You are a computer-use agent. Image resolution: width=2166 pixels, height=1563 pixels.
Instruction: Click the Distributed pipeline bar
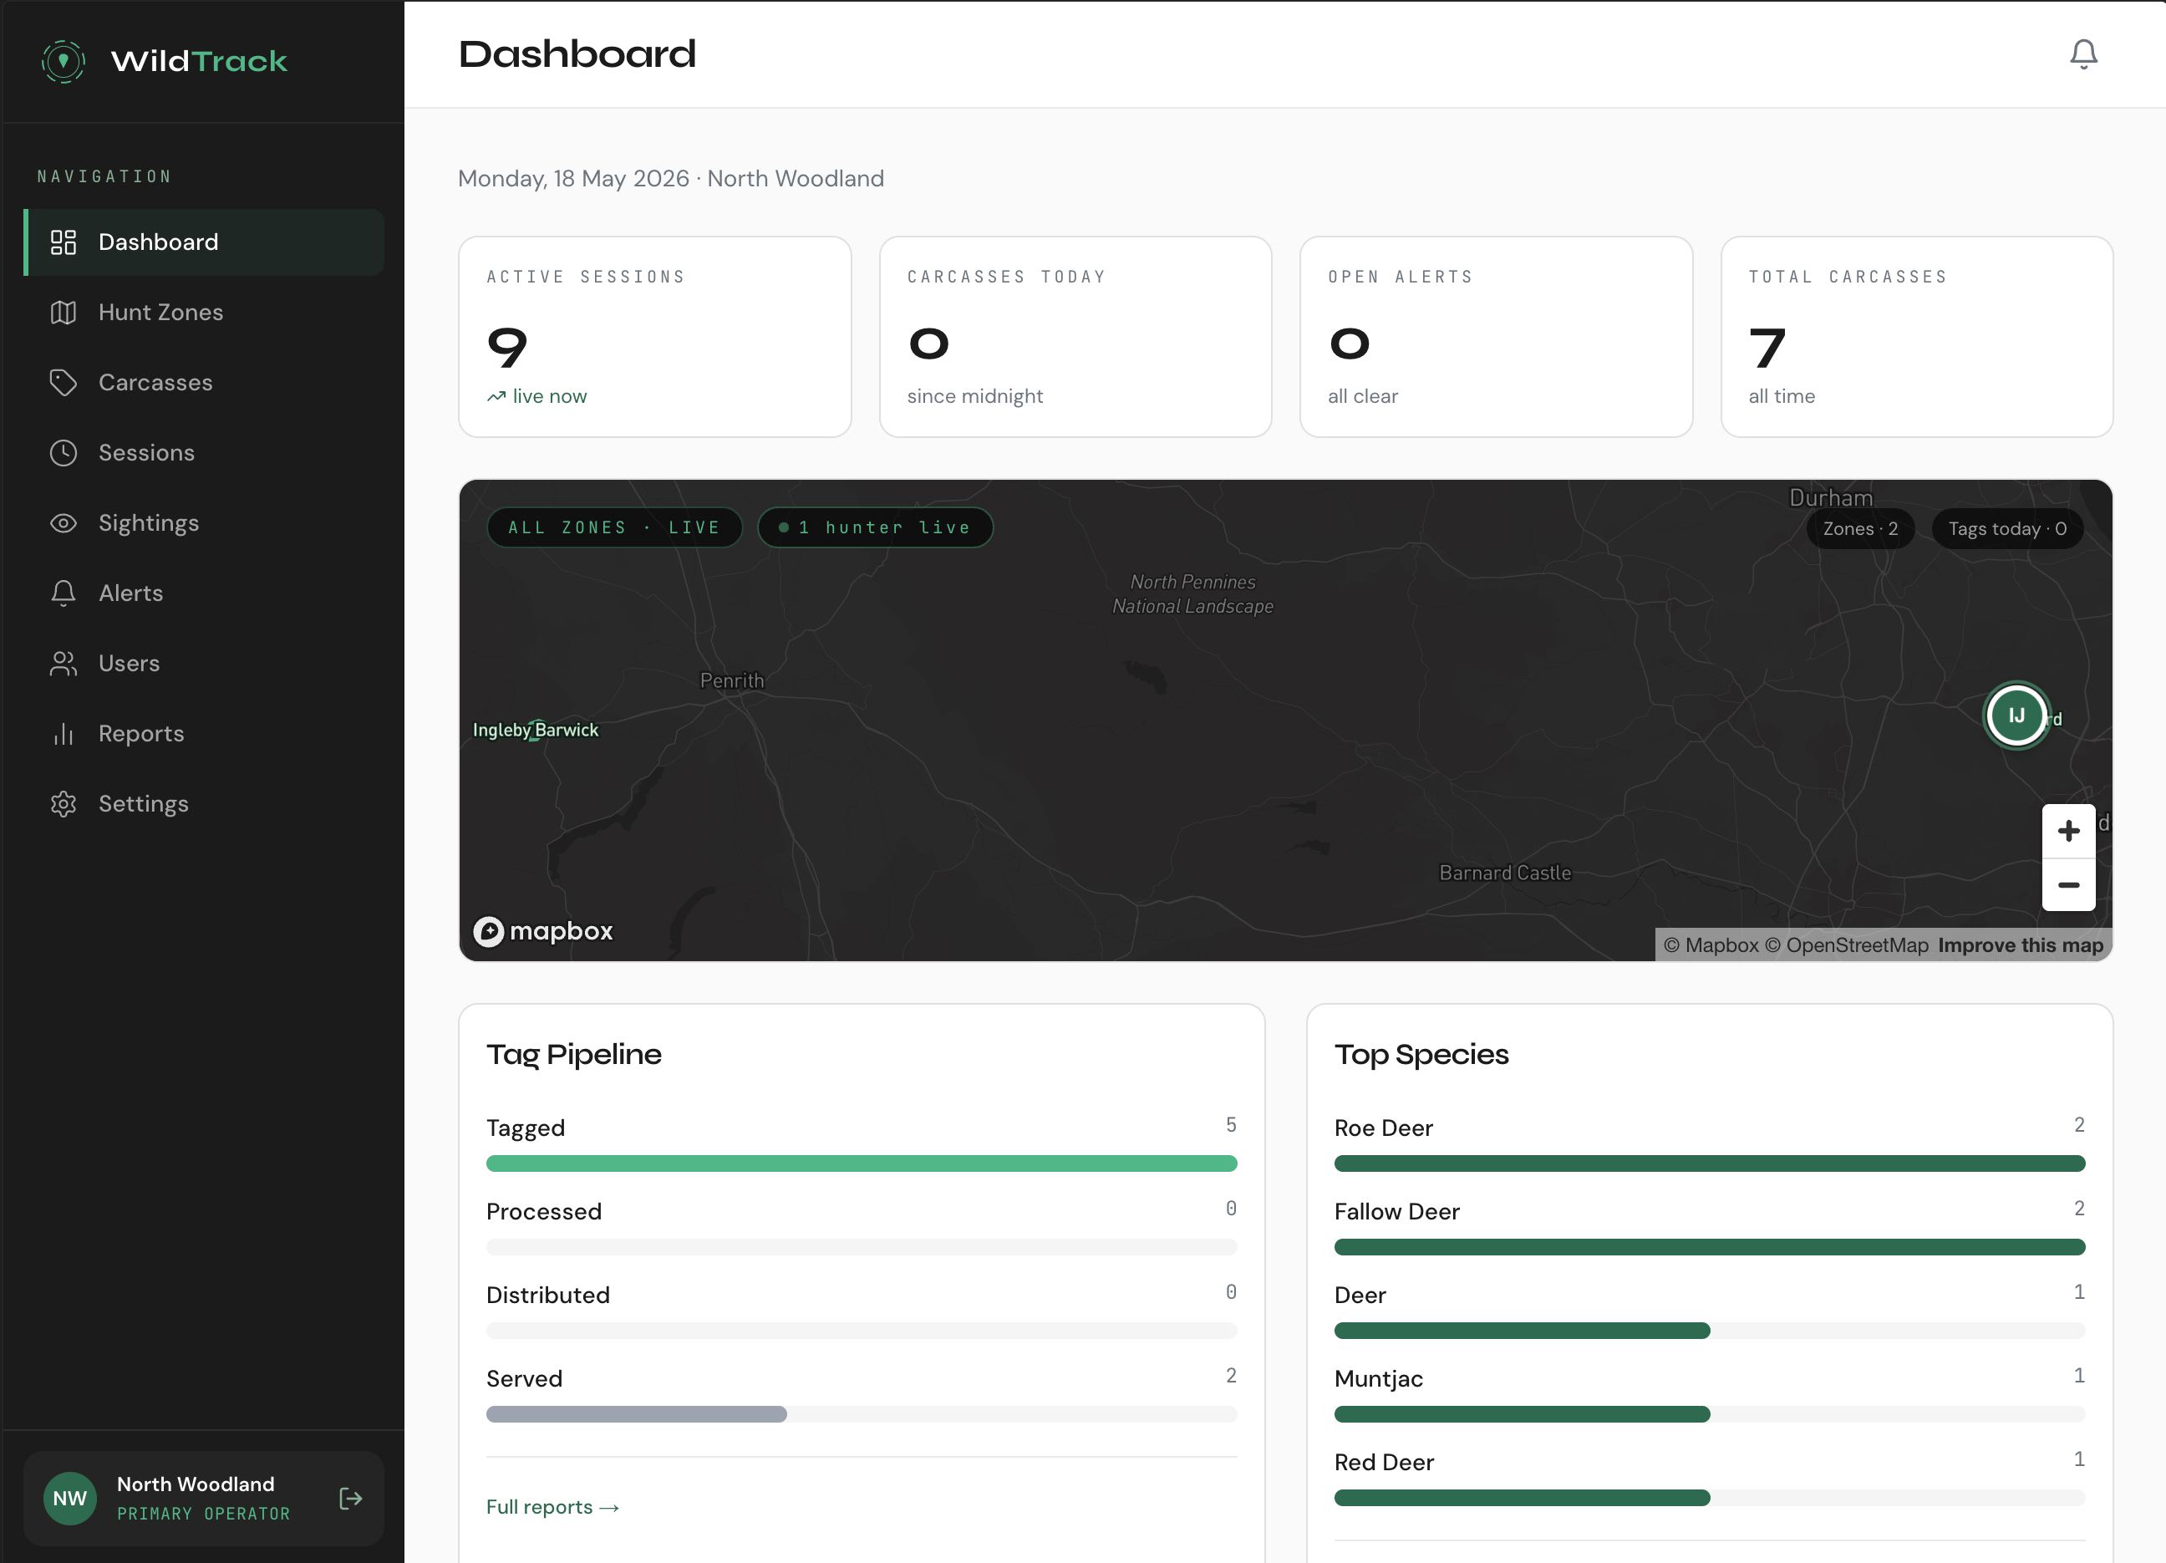(862, 1331)
